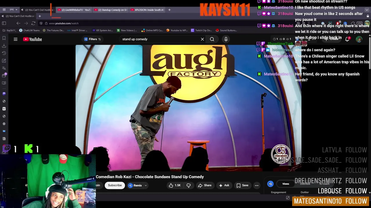
Task: Select the Overview tab in vidIQ panel
Action: (305, 184)
